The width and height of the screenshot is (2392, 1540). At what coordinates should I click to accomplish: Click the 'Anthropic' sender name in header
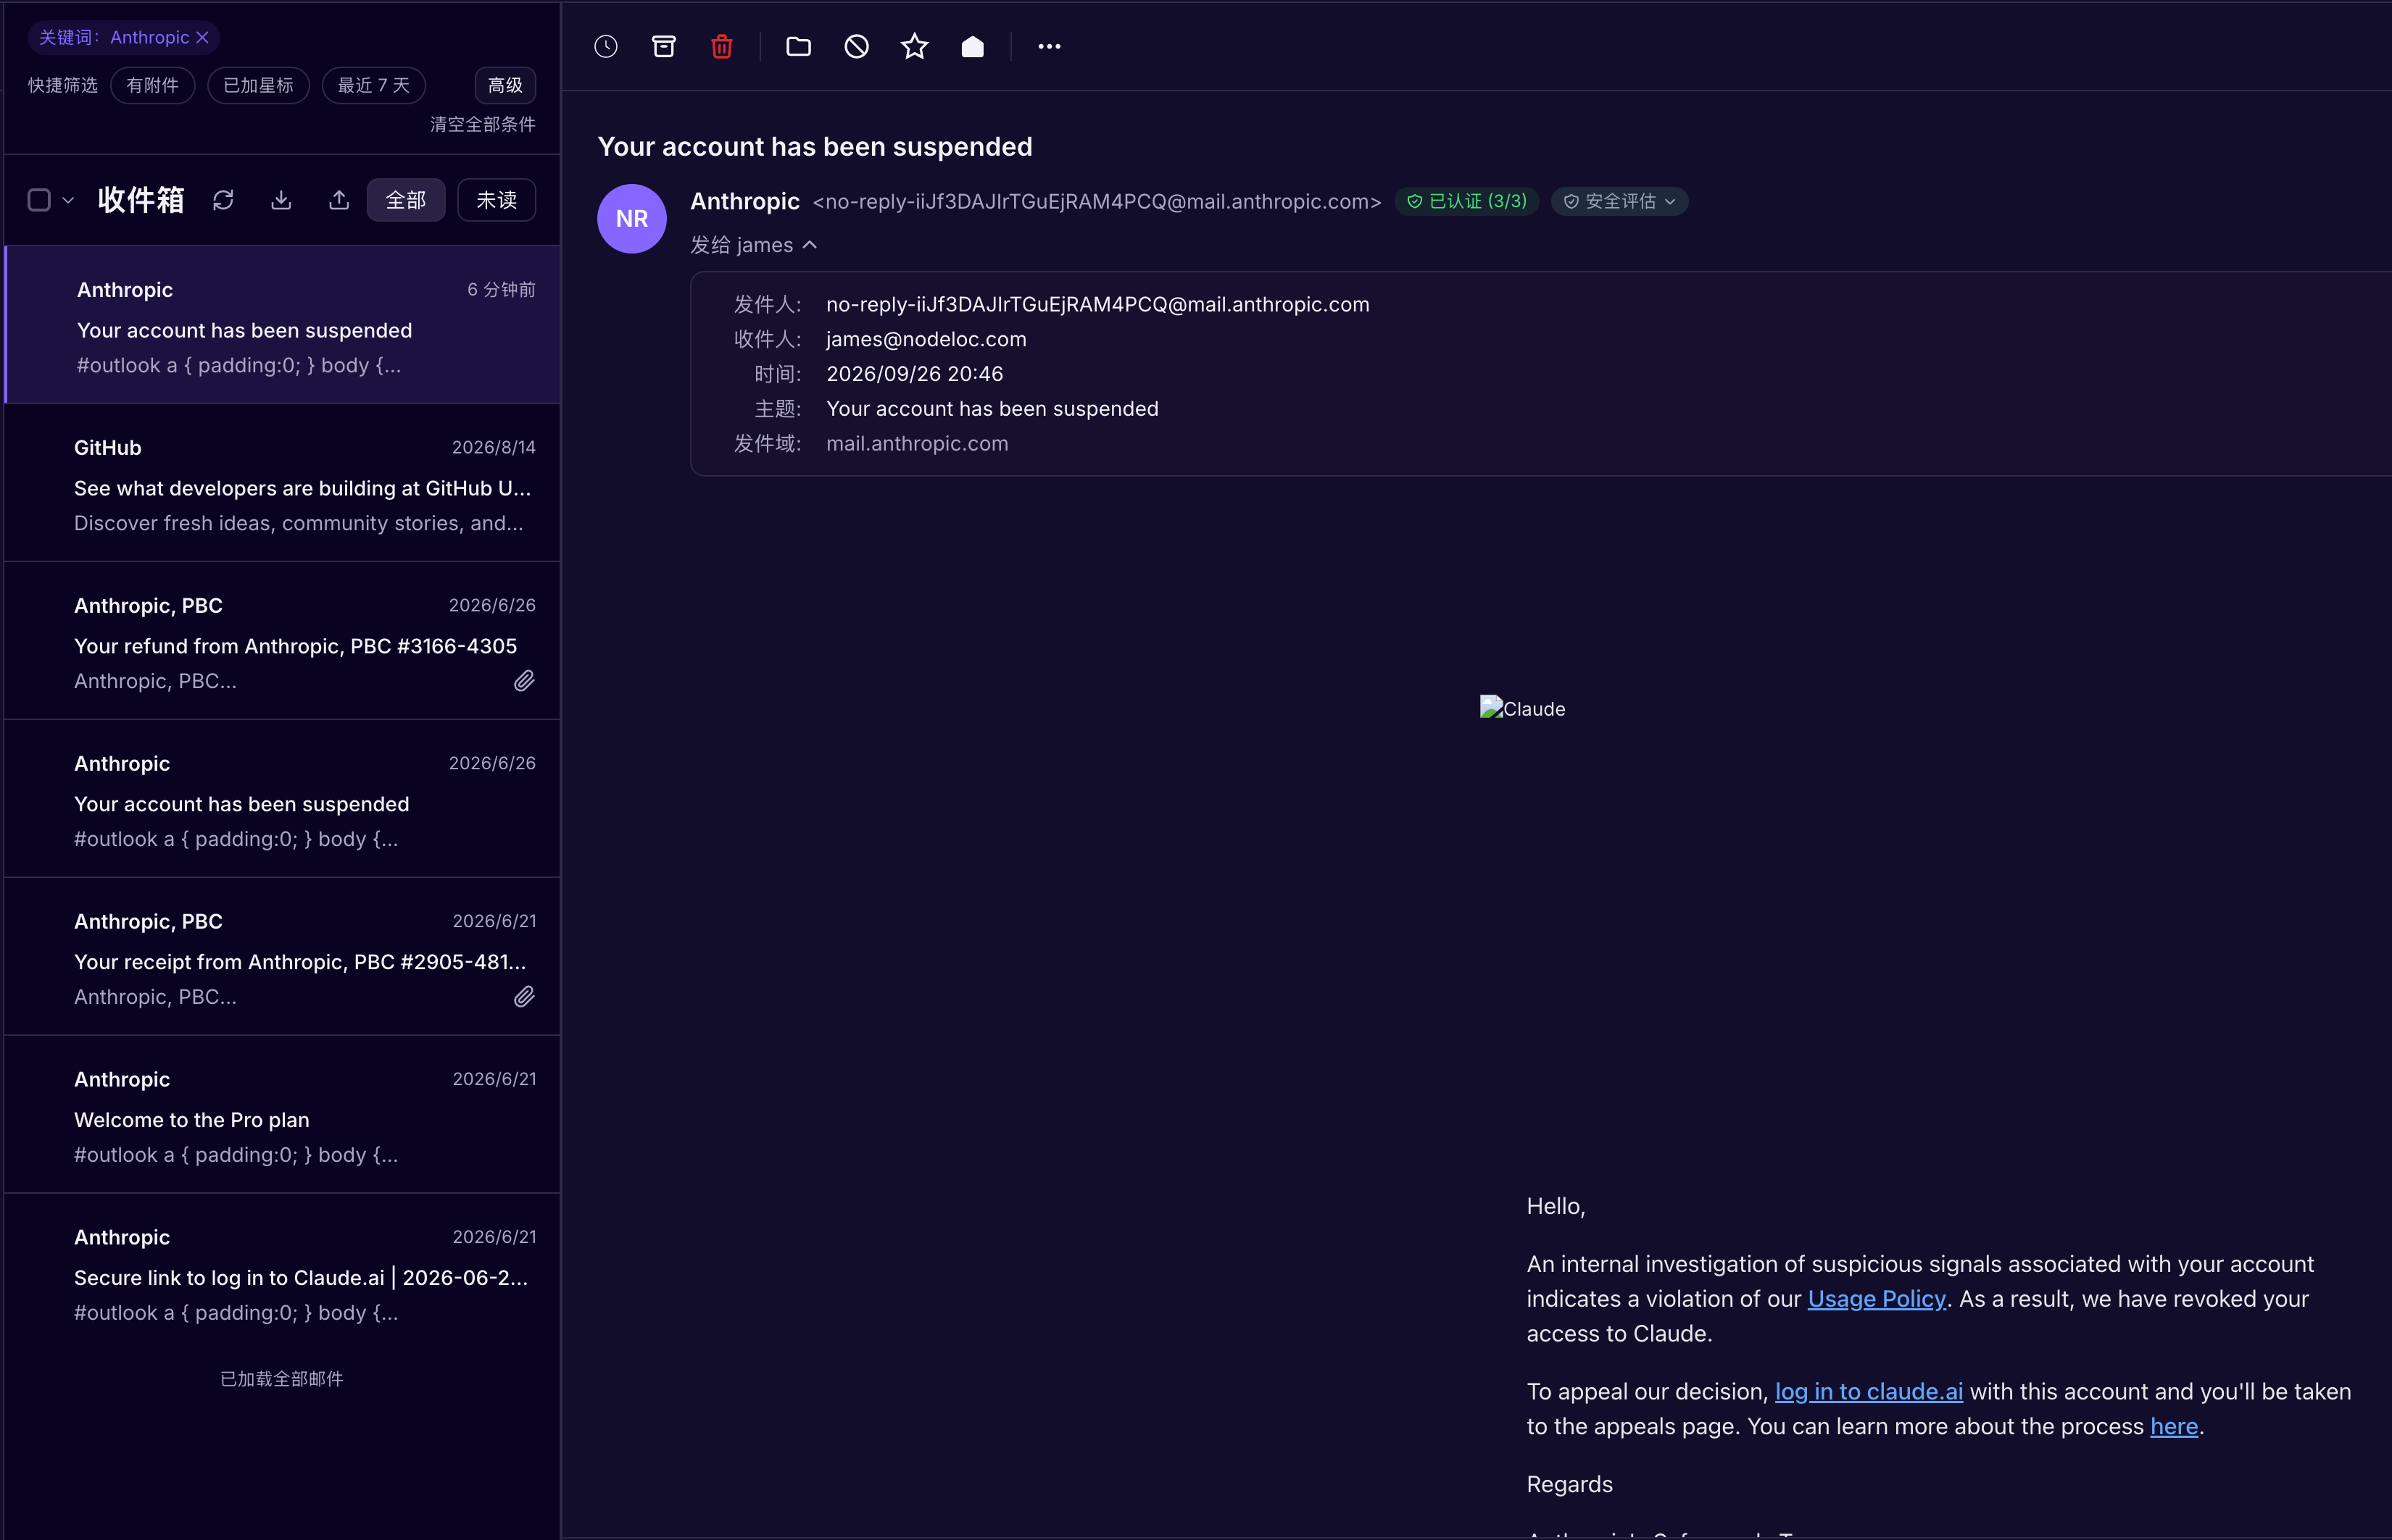744,201
